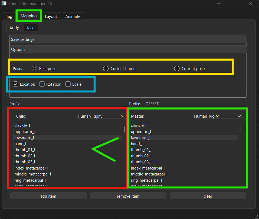259x219 pixels.
Task: Open the Master armature dropdown
Action: (x=218, y=116)
